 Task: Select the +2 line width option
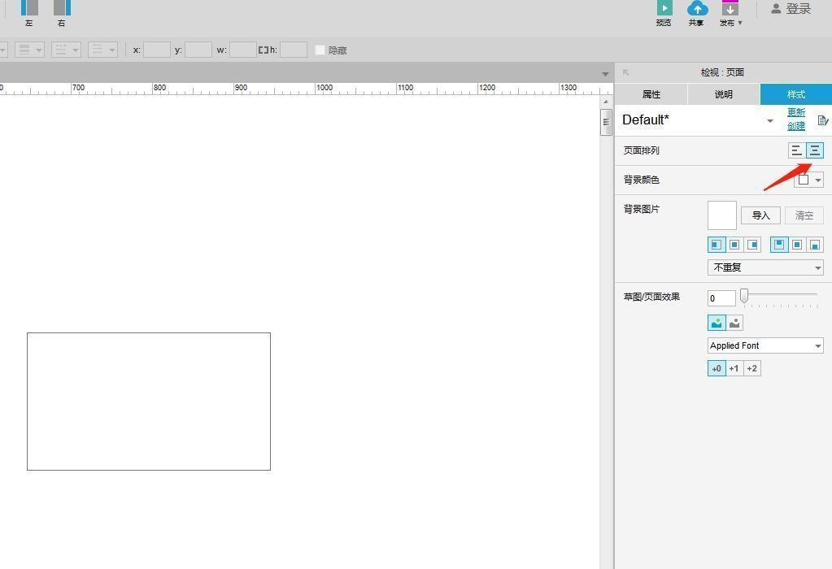point(751,368)
